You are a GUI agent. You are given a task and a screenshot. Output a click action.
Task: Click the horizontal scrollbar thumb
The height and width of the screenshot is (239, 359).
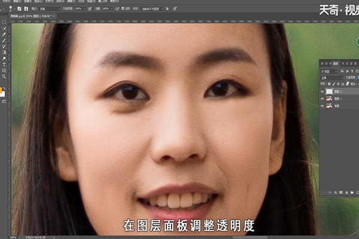[x=250, y=237]
